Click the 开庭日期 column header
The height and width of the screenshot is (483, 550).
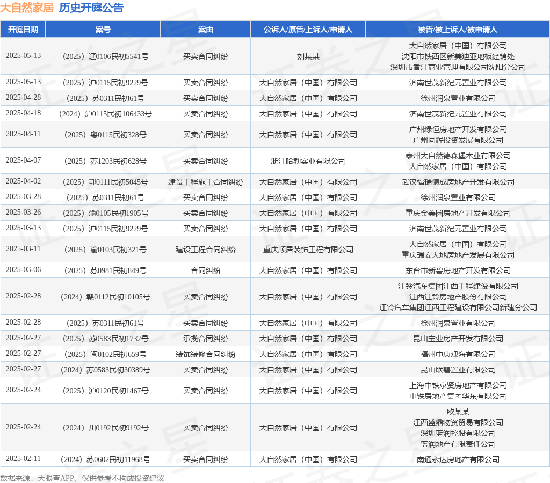click(23, 30)
